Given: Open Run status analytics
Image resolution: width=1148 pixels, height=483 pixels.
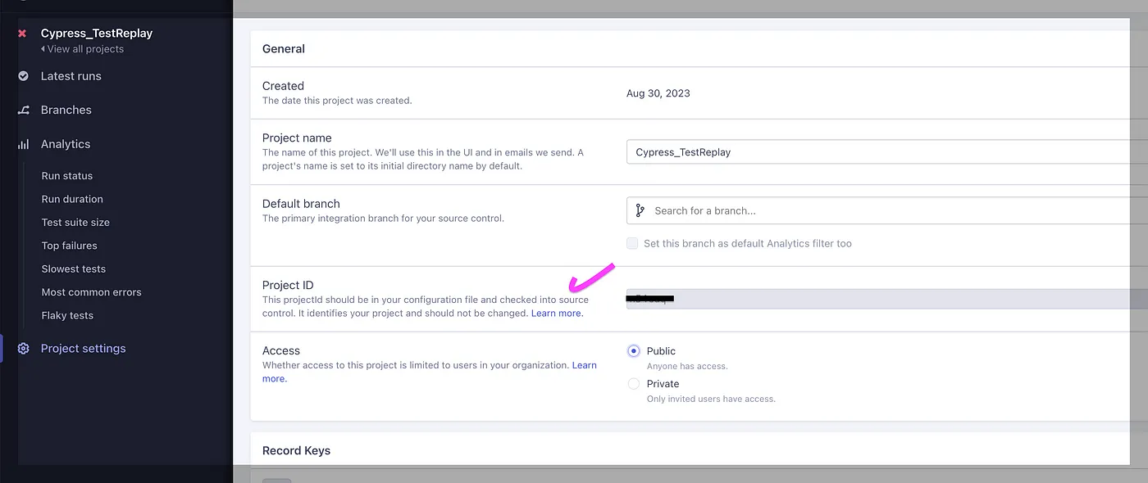Looking at the screenshot, I should tap(67, 176).
